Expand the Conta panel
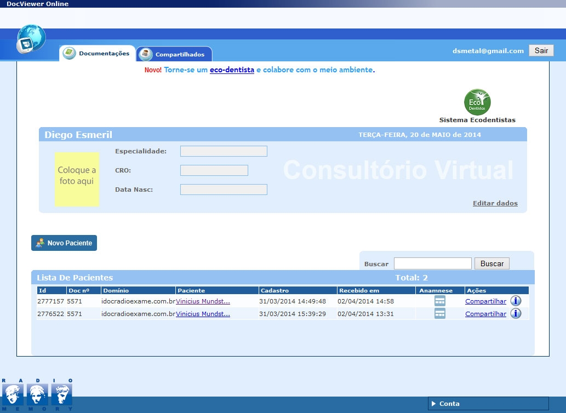The image size is (566, 413). (488, 404)
